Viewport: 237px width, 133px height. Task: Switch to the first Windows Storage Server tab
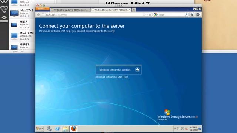pyautogui.click(x=71, y=10)
